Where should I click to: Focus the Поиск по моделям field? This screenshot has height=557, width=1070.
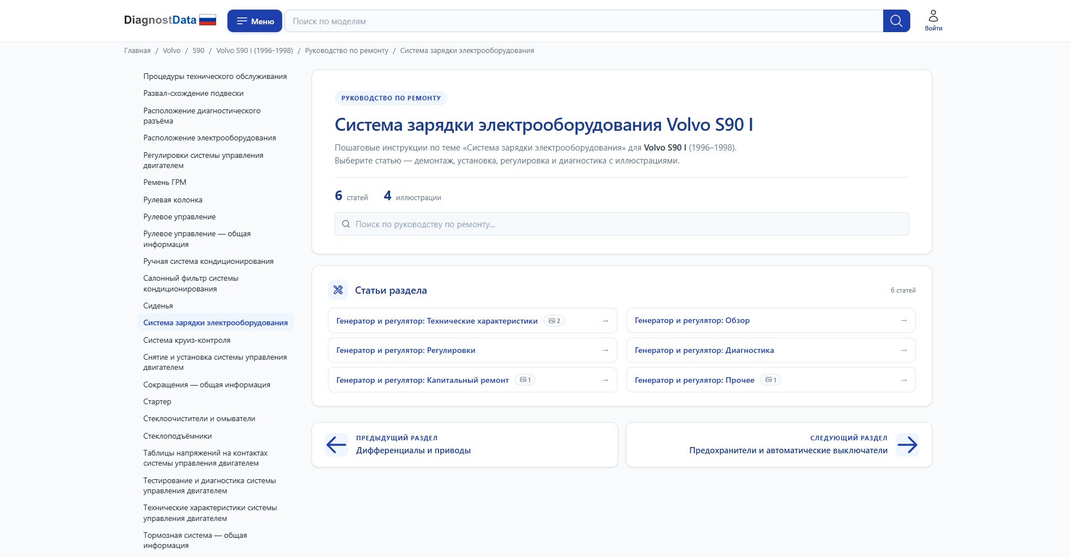[x=584, y=21]
